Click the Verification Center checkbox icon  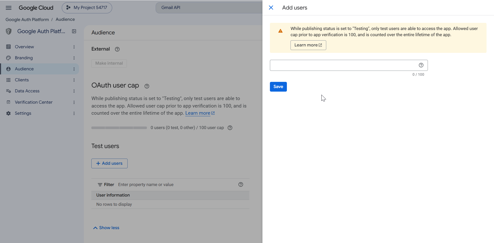(8, 102)
